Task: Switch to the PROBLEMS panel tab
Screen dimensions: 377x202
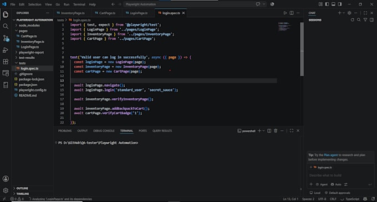Action: coord(65,131)
